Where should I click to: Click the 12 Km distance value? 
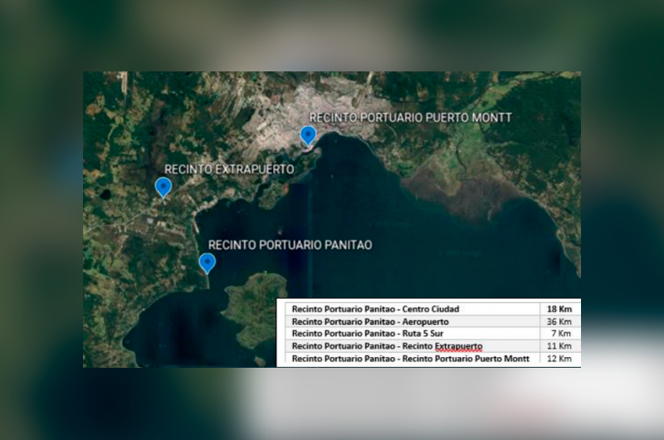tap(559, 359)
